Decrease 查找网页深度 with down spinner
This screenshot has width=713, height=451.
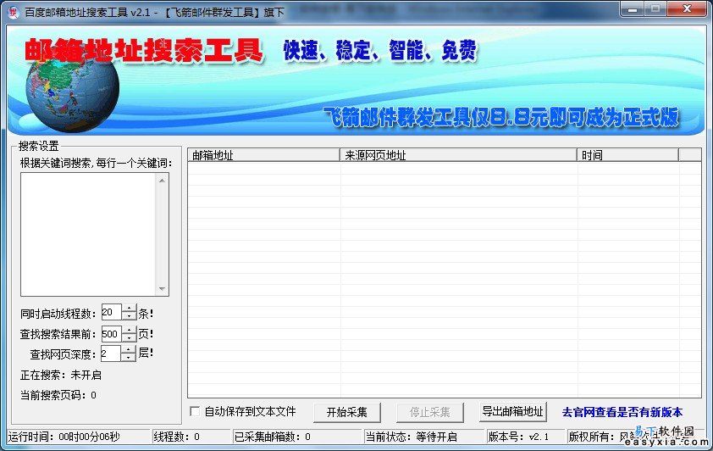[x=129, y=358]
